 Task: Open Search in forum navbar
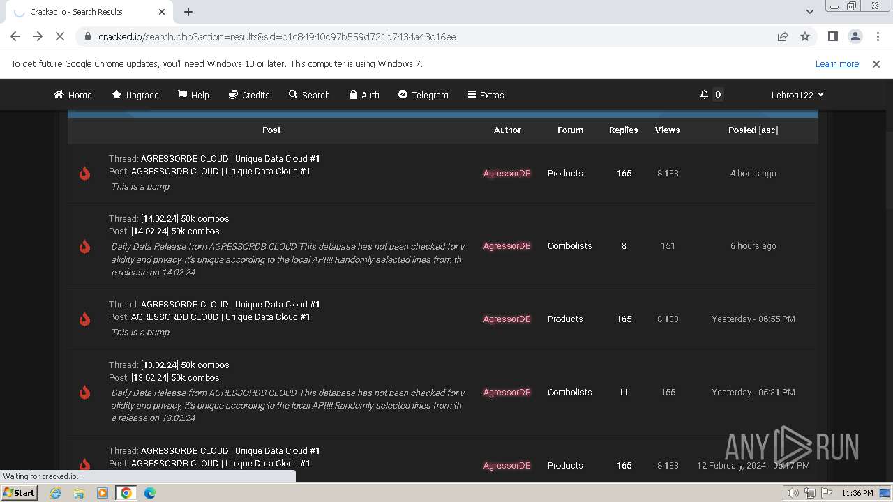[x=309, y=95]
